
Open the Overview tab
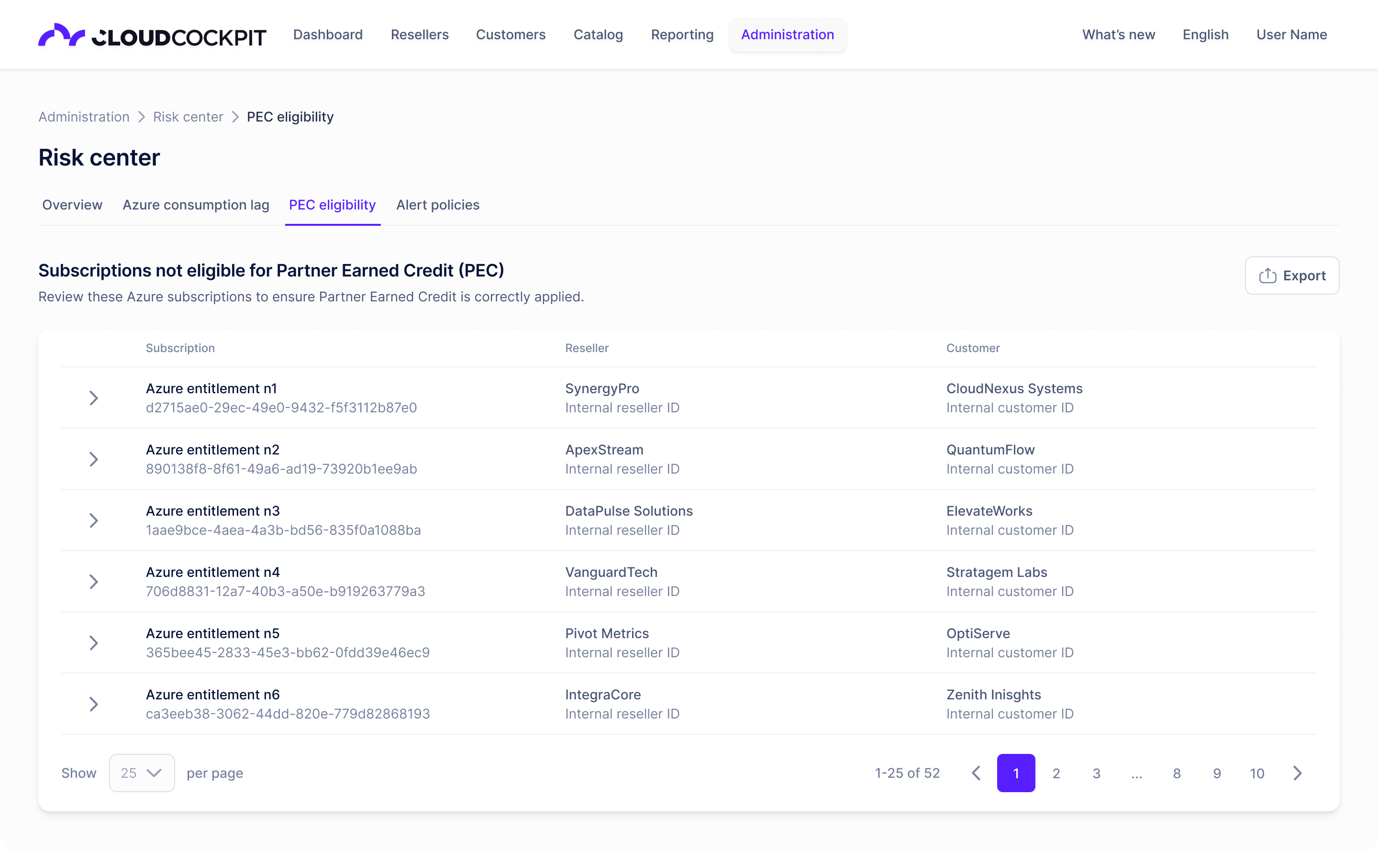pyautogui.click(x=72, y=205)
